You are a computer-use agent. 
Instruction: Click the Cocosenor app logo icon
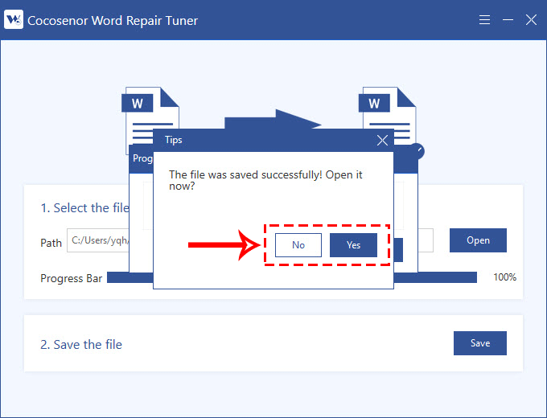click(14, 19)
